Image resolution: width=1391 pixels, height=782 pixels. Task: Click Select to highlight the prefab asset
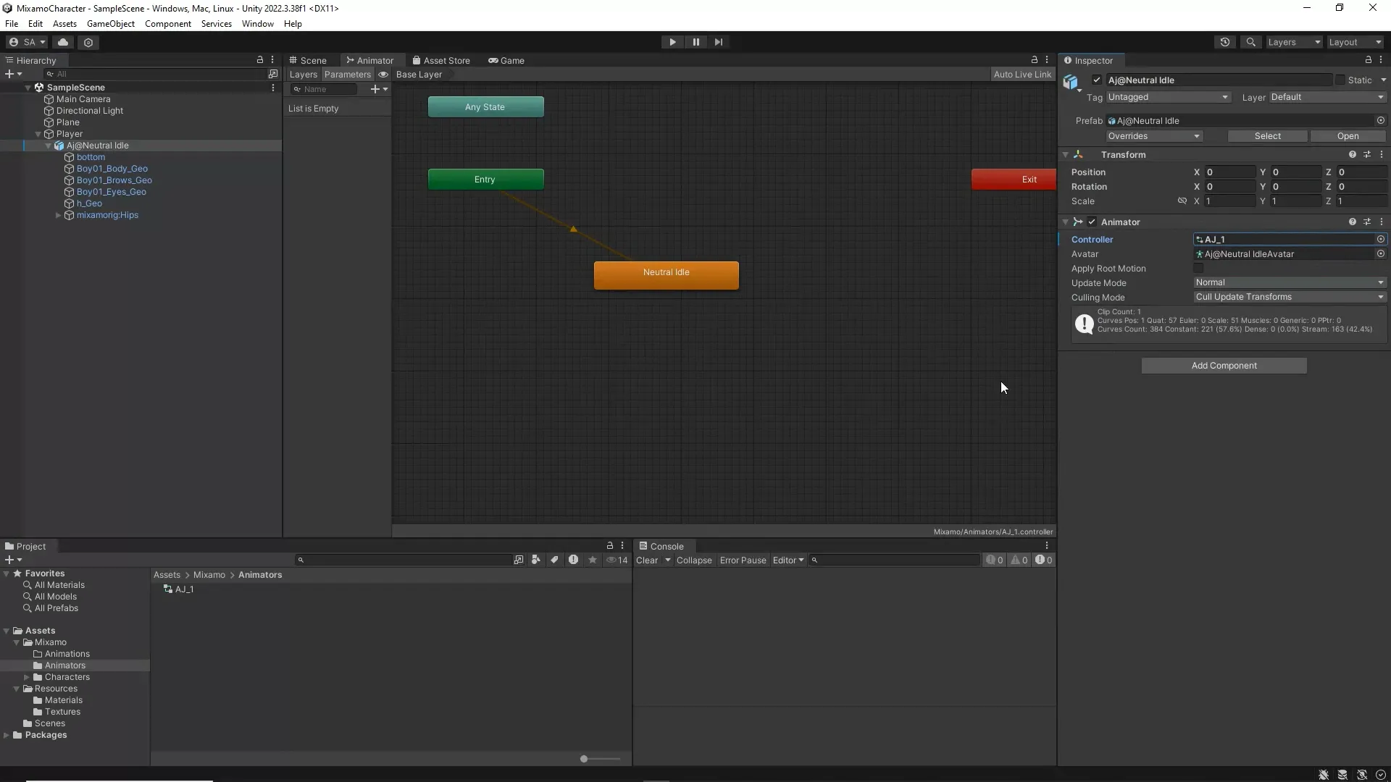[1269, 136]
